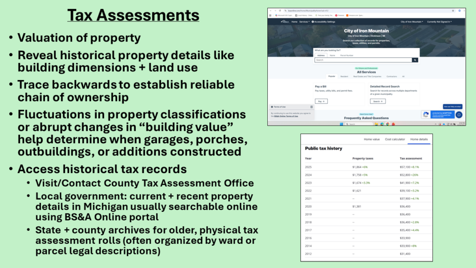Click the Pay button under Pay a Bill
The width and height of the screenshot is (476, 268).
[321, 101]
